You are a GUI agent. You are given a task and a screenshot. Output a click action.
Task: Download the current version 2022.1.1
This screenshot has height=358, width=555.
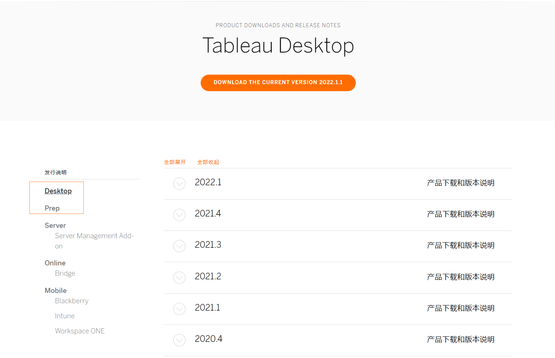click(x=278, y=83)
